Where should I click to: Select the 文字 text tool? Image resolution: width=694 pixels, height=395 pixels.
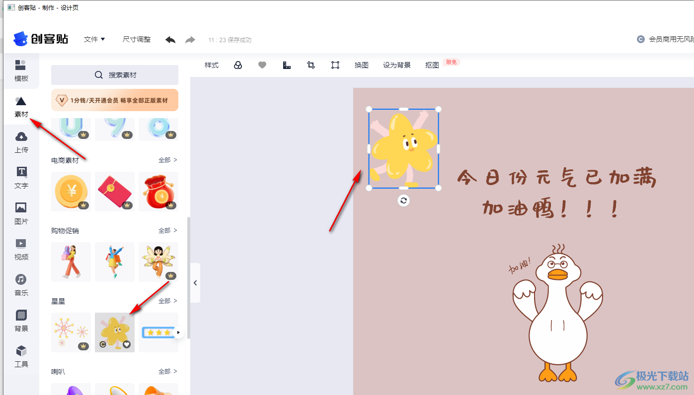tap(21, 178)
